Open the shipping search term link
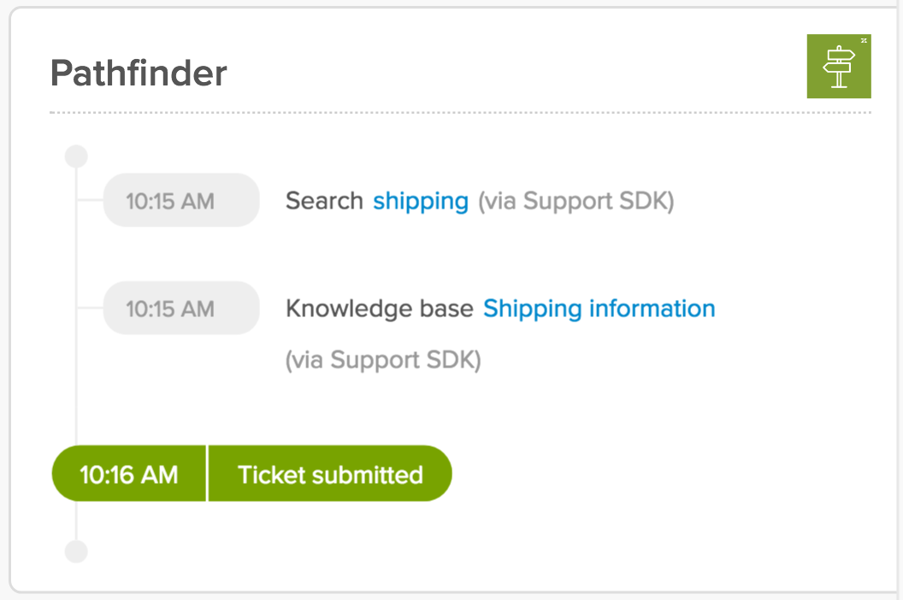Image resolution: width=903 pixels, height=600 pixels. click(421, 201)
